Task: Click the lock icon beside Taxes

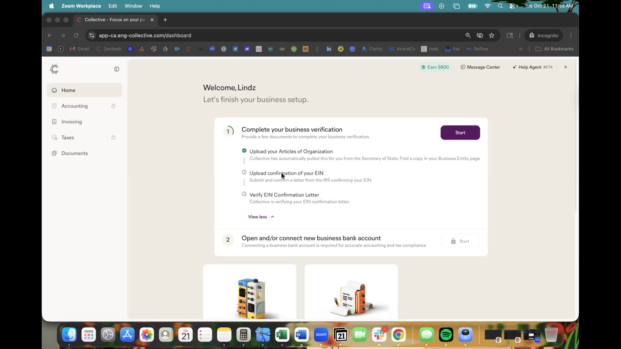Action: click(114, 138)
